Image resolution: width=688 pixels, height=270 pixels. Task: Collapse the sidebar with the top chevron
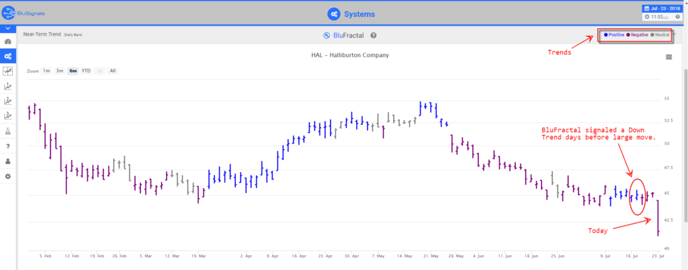tap(7, 28)
